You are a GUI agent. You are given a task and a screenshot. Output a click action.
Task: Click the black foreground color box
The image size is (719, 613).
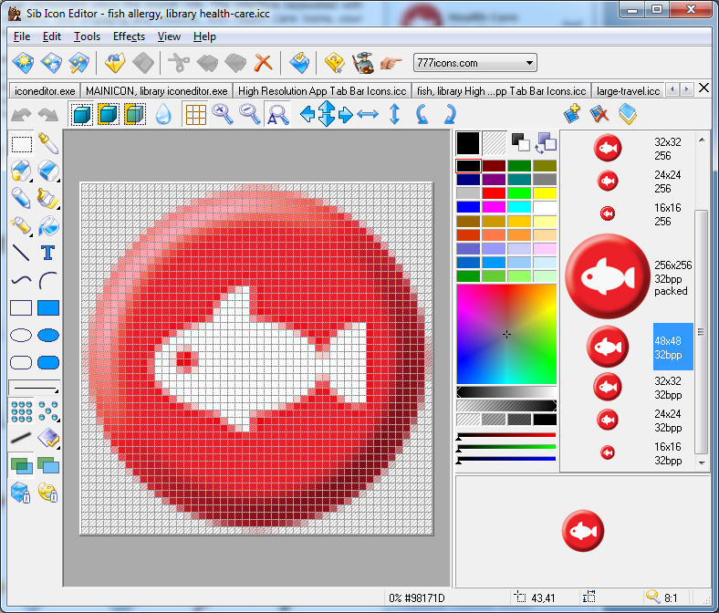click(468, 143)
